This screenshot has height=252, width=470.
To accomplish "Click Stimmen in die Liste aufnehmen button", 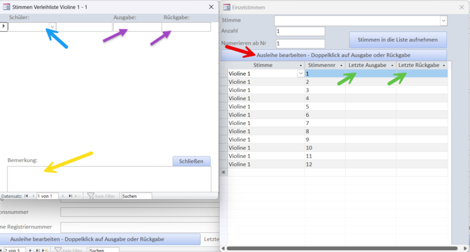I will [398, 40].
